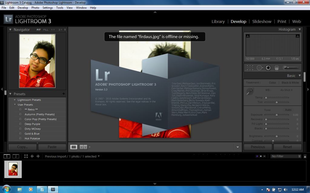Select the Spot Removal tool
The width and height of the screenshot is (310, 193).
[x=259, y=68]
